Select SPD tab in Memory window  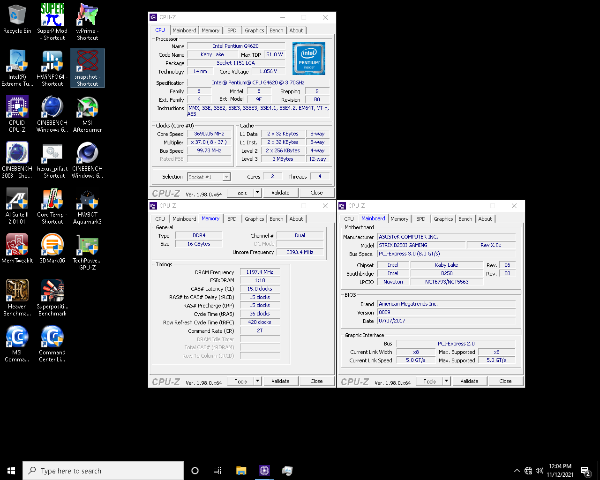(232, 219)
